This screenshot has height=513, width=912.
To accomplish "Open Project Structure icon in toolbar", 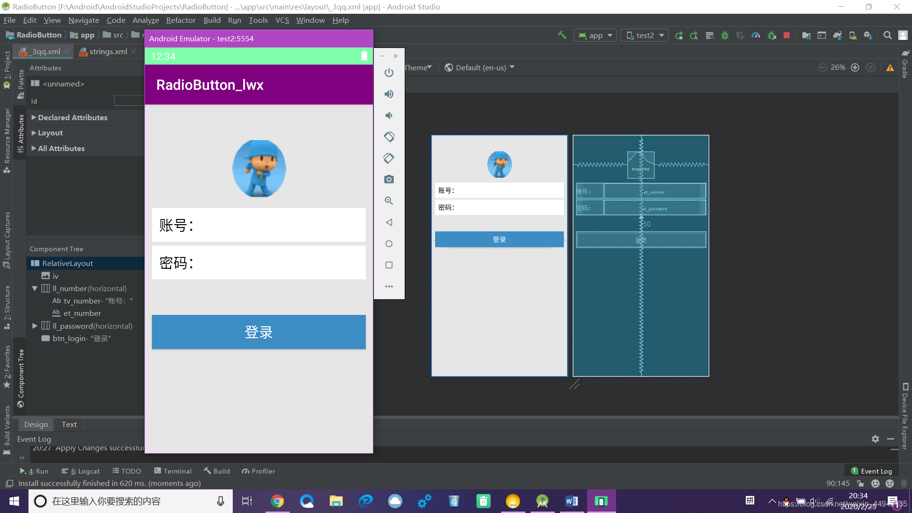I will point(806,35).
